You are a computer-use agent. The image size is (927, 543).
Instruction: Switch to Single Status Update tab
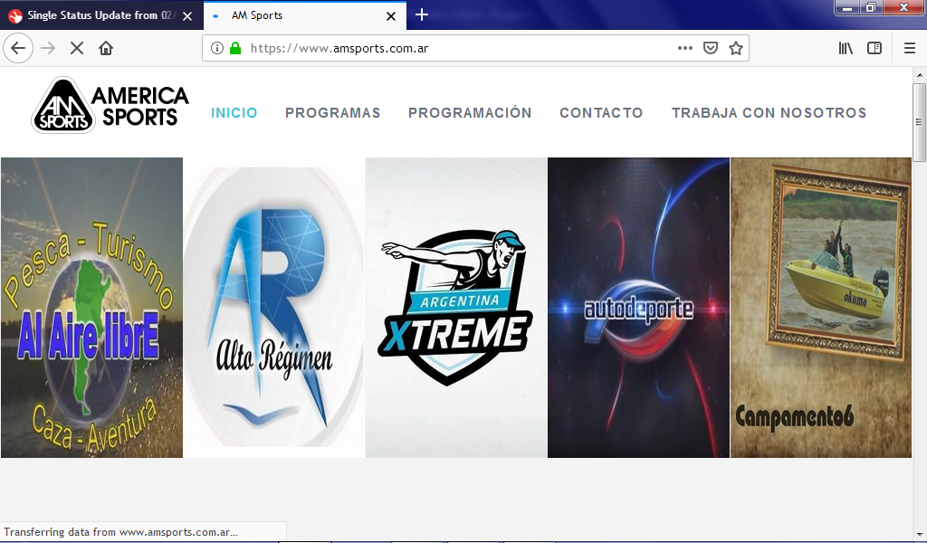pyautogui.click(x=101, y=15)
